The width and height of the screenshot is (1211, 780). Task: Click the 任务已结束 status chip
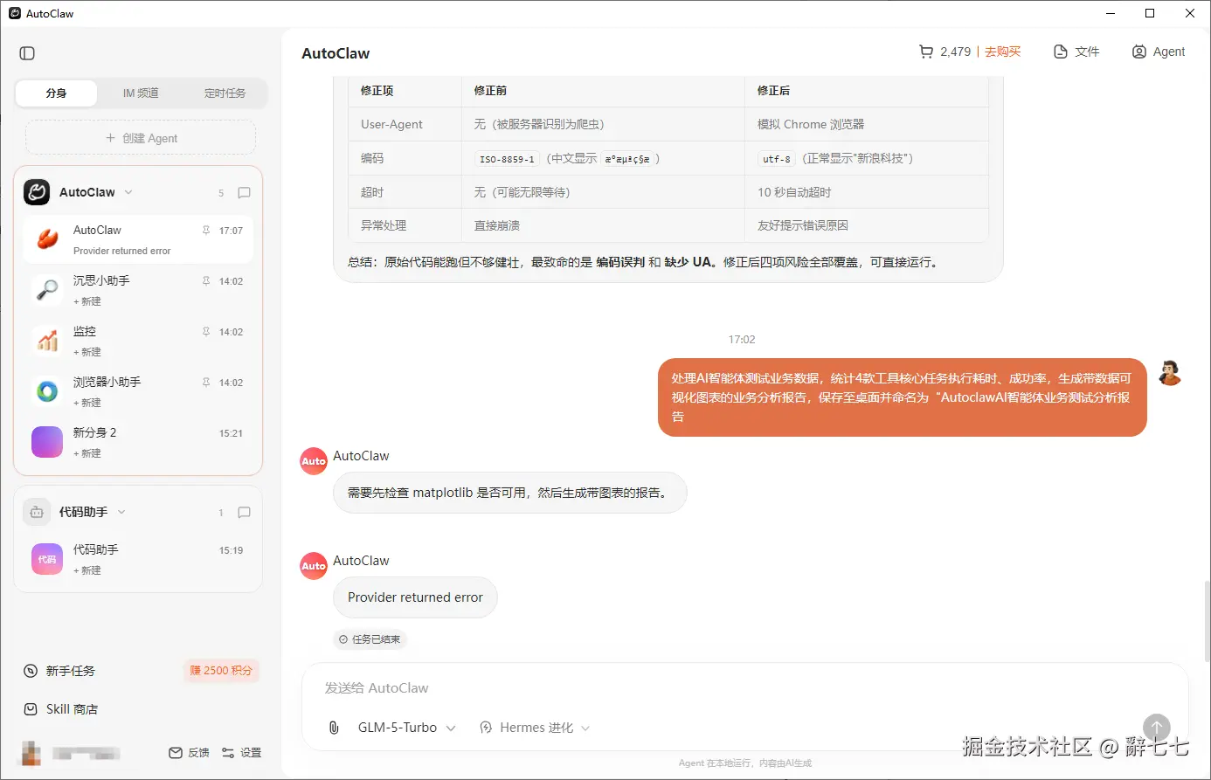point(370,639)
